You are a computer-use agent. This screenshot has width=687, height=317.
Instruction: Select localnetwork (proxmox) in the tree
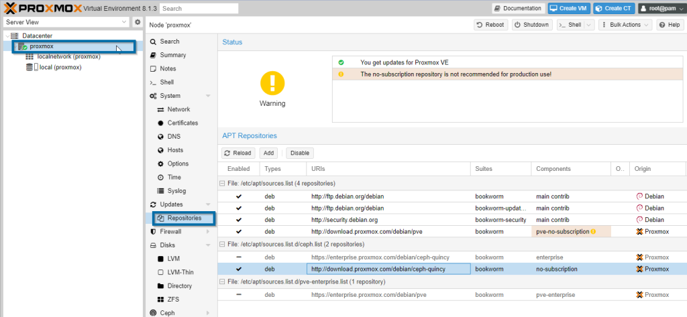[69, 56]
